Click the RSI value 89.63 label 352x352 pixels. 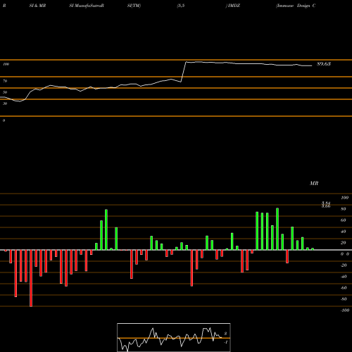[324, 64]
